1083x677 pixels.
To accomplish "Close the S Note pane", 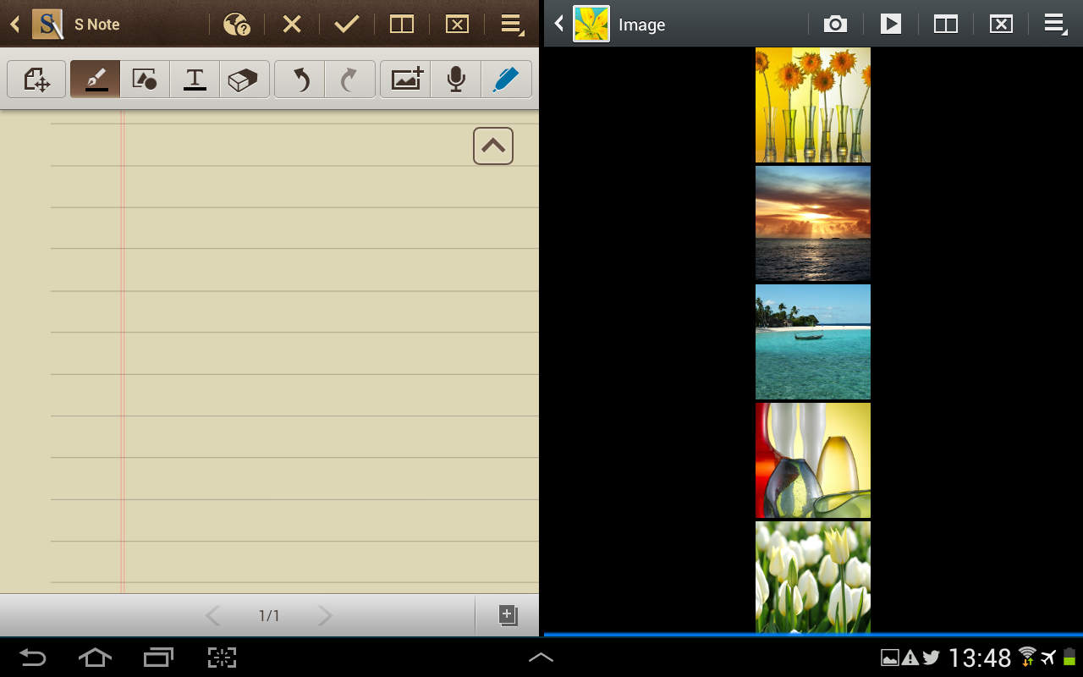I will coord(457,25).
